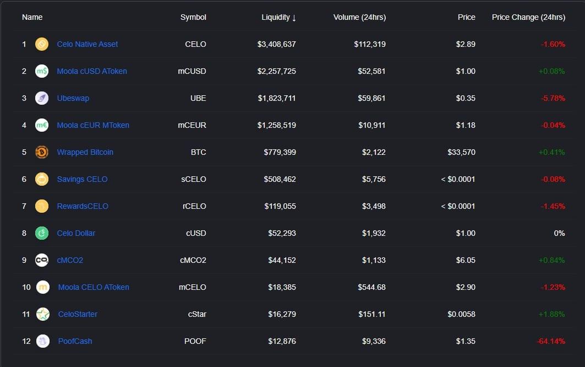Viewport: 585px width, 367px height.
Task: Sort the table by Symbol column
Action: [193, 17]
